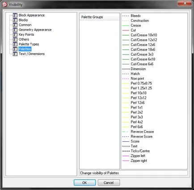Image resolution: width=194 pixels, height=190 pixels.
Task: Select the Palettes tree item
Action: click(25, 49)
